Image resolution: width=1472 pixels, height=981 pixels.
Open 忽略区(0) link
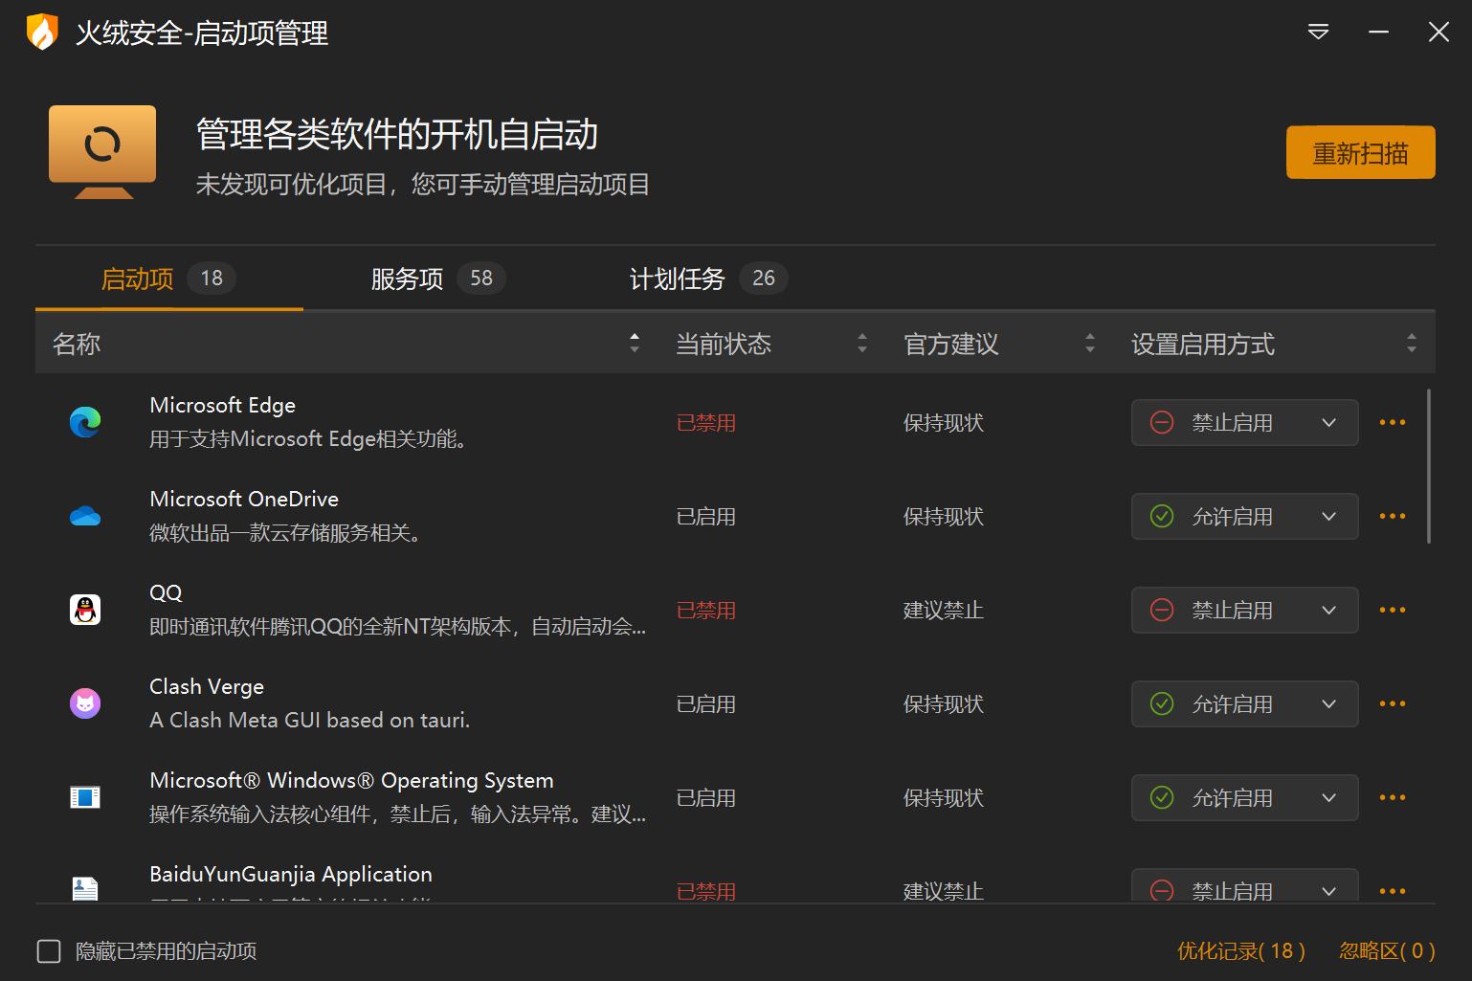1387,950
